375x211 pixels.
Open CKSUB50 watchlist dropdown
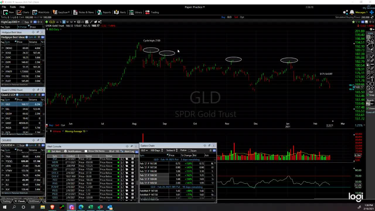tap(8, 145)
